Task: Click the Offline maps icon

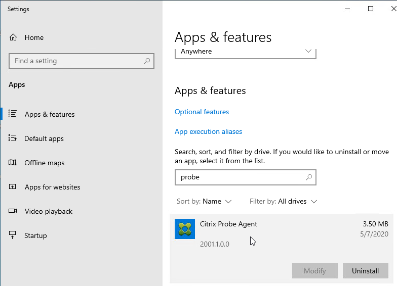Action: click(12, 163)
